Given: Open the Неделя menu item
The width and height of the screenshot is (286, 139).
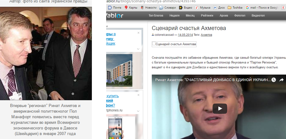Looking at the screenshot, I should pyautogui.click(x=174, y=16).
